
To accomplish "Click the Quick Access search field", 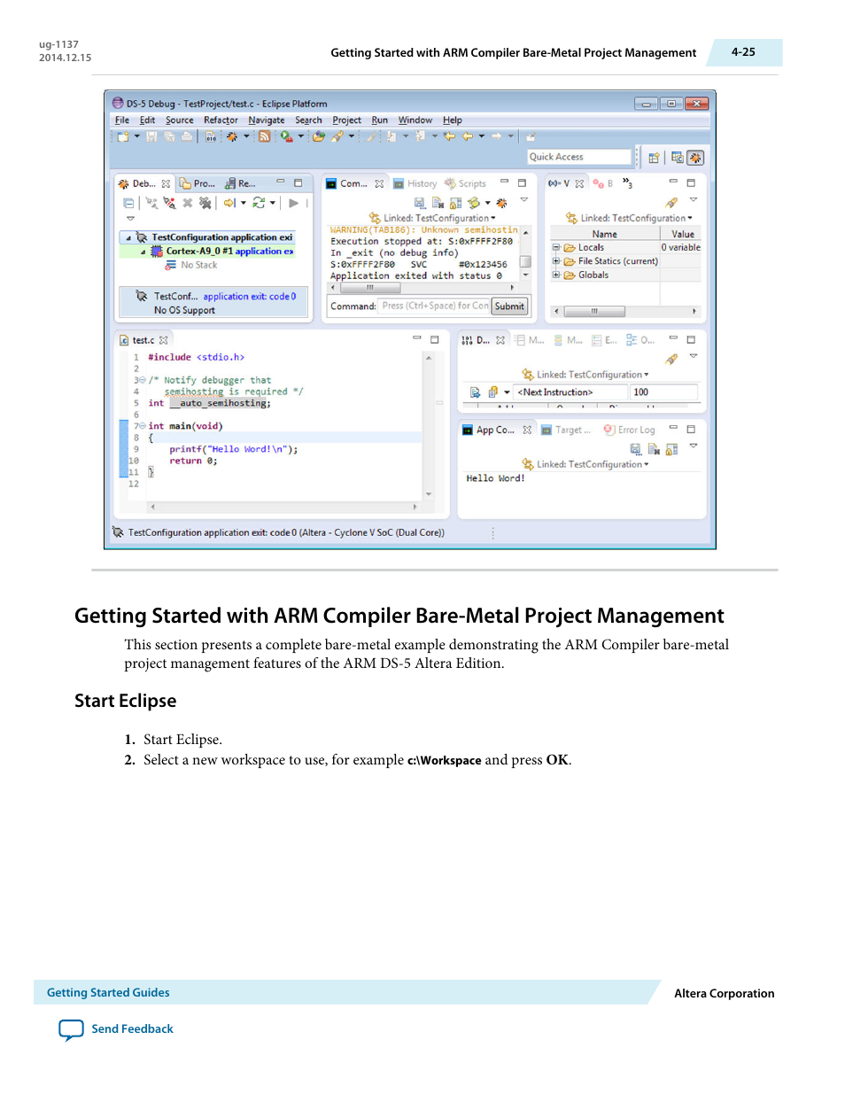I will pos(580,157).
